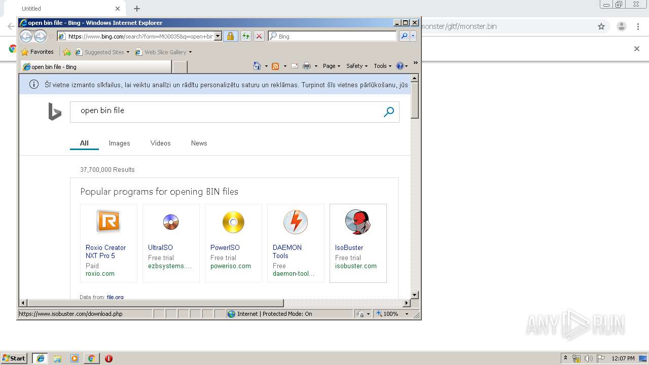
Task: Click the green Refresh button in IE
Action: point(245,36)
